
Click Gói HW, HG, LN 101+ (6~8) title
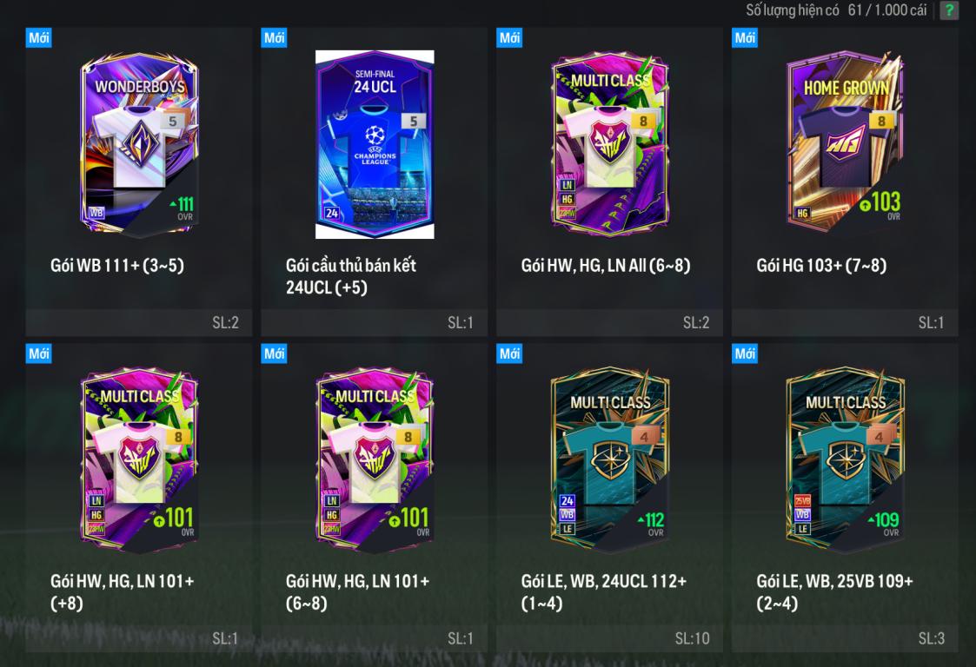[x=357, y=591]
